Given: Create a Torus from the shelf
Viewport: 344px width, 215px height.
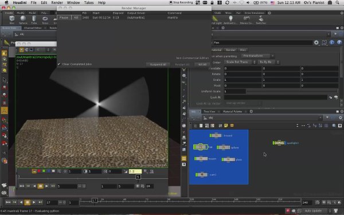Looking at the screenshot, I should (45, 19).
